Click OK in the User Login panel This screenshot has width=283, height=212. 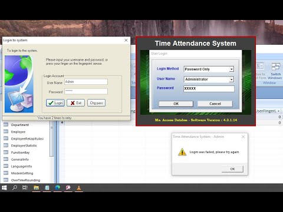pos(176,104)
